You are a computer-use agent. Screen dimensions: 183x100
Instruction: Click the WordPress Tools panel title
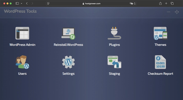(x=20, y=11)
